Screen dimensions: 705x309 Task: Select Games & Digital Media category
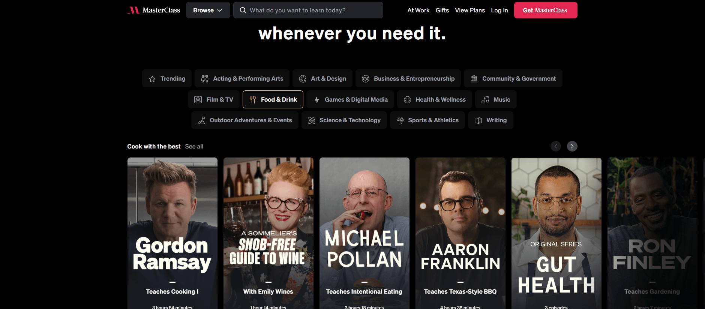pos(350,99)
